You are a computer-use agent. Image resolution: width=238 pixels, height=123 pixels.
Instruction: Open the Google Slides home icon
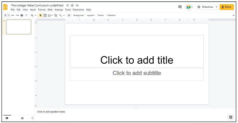coord(5,7)
